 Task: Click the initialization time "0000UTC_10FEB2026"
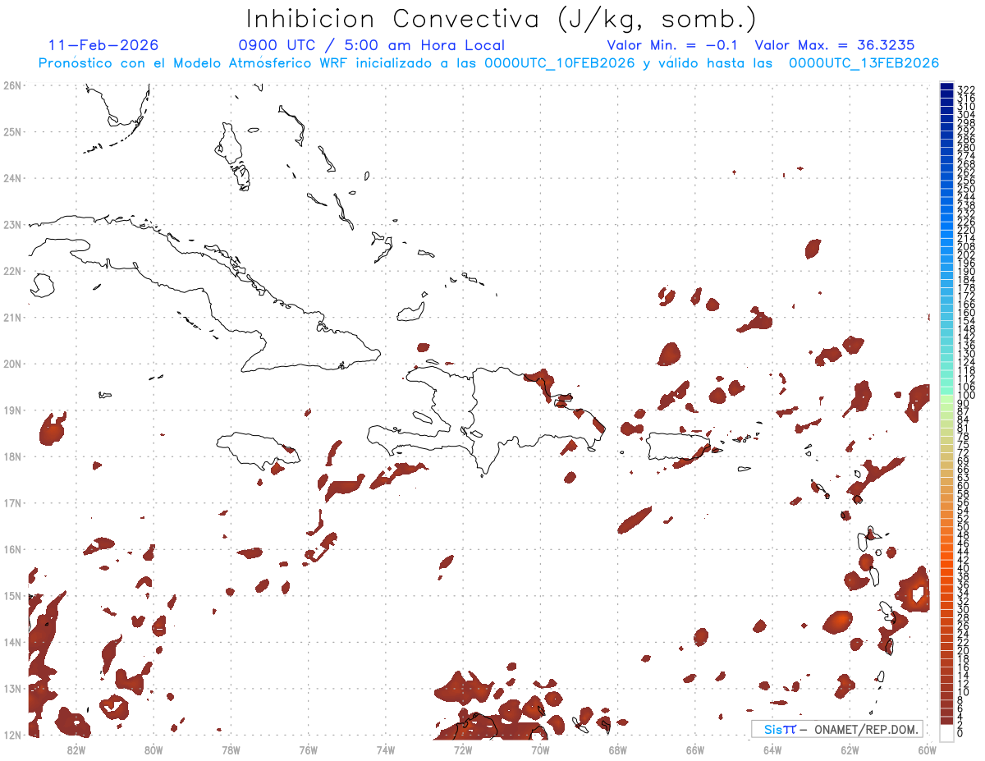click(x=560, y=63)
